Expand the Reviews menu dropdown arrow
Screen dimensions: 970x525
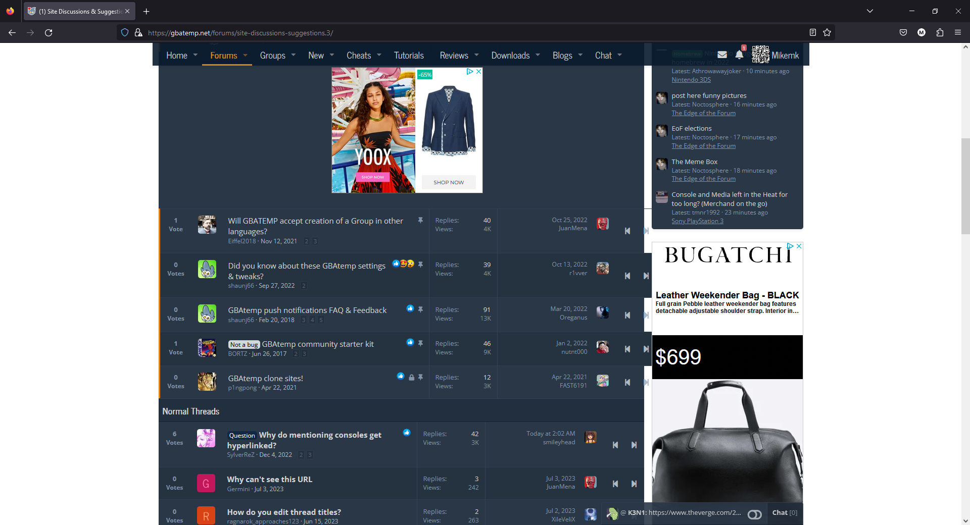(x=476, y=55)
